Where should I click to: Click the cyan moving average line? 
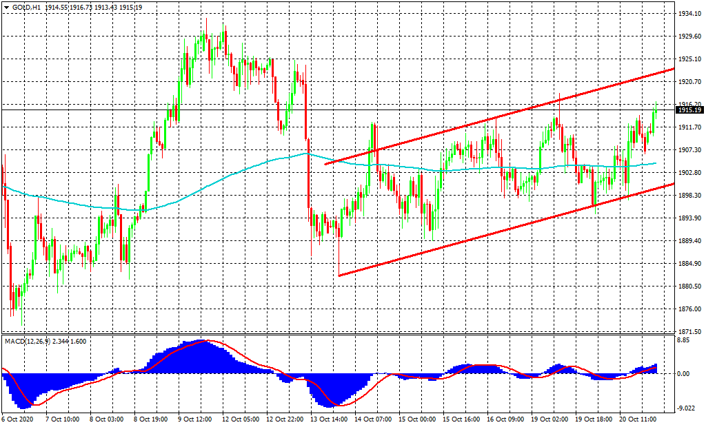pos(207,185)
